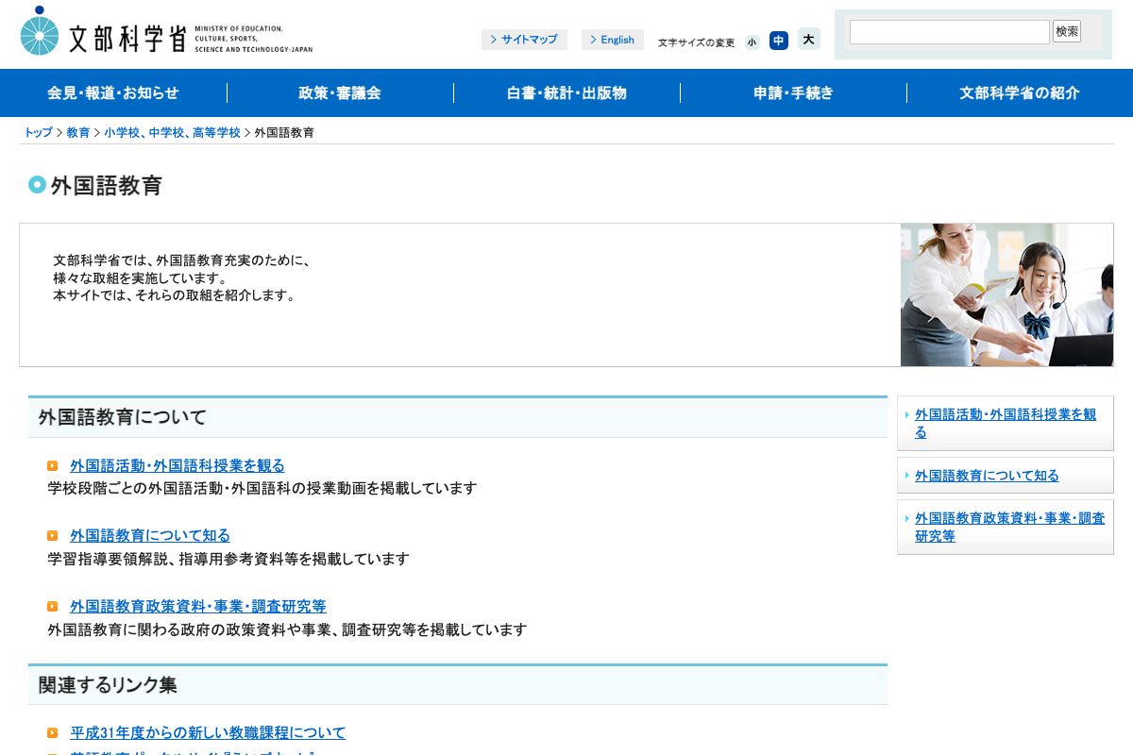Click the chevron icon on sidebar 外国語教育について知る entry

[907, 476]
